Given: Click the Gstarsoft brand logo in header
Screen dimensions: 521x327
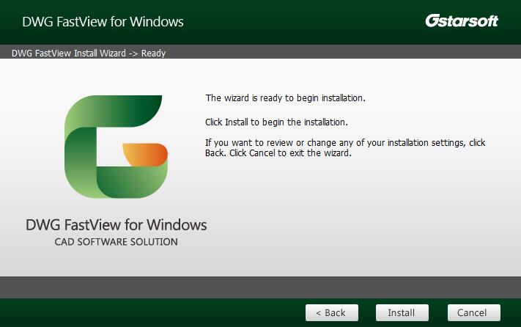Looking at the screenshot, I should click(461, 21).
